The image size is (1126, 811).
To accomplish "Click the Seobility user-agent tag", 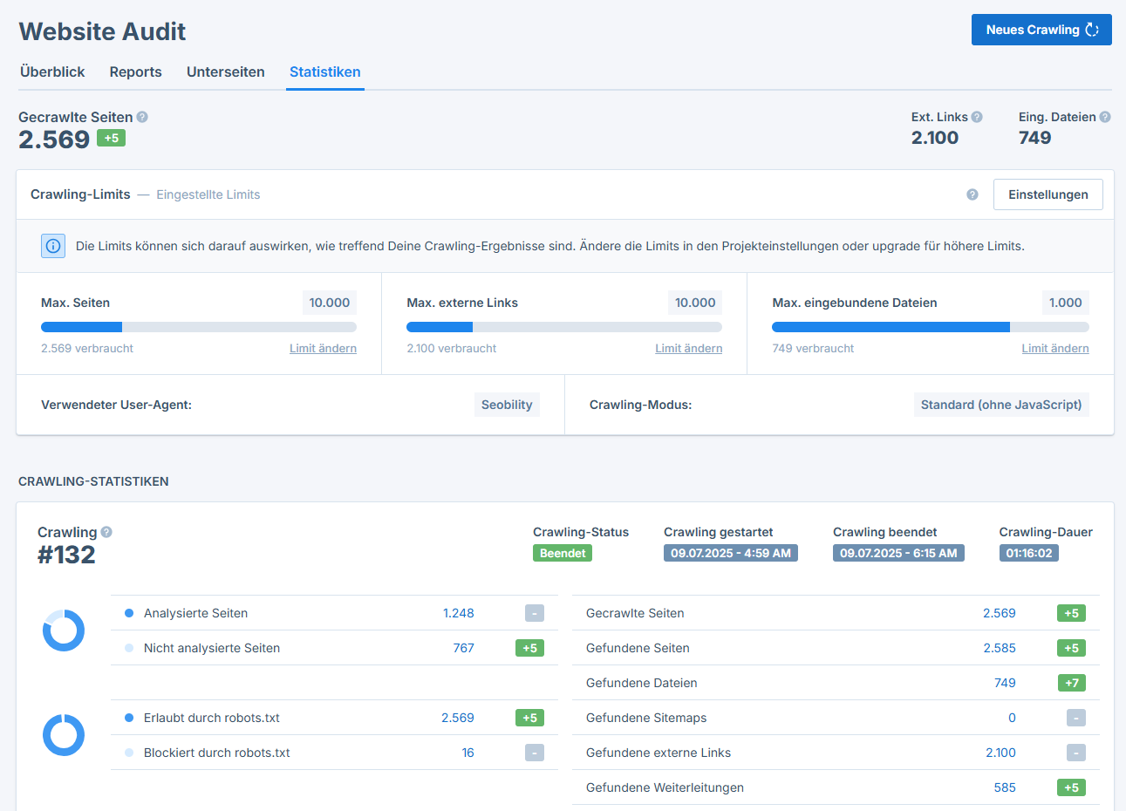I will point(507,405).
